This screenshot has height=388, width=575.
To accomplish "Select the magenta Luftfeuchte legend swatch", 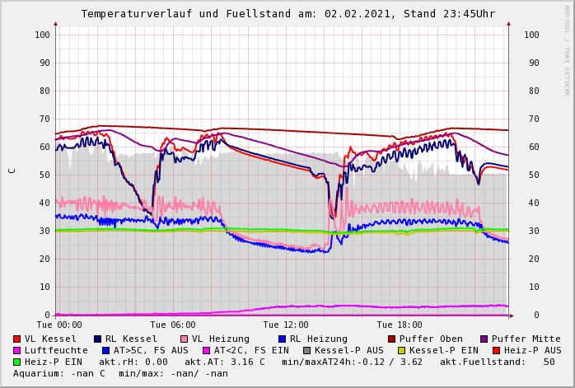I will tap(17, 350).
